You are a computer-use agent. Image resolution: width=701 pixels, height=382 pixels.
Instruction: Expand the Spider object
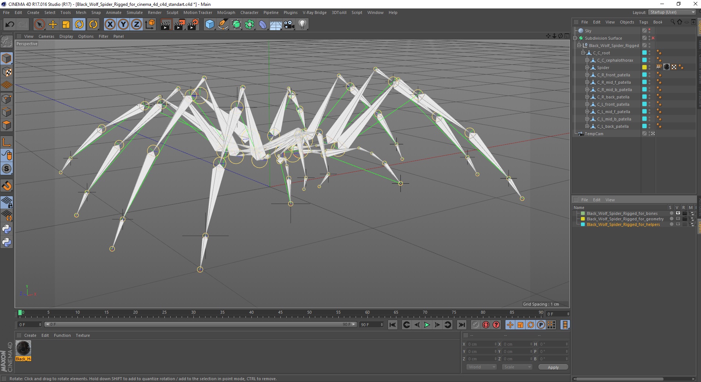coord(587,68)
